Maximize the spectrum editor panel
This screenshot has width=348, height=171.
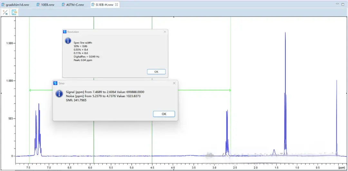(x=343, y=4)
